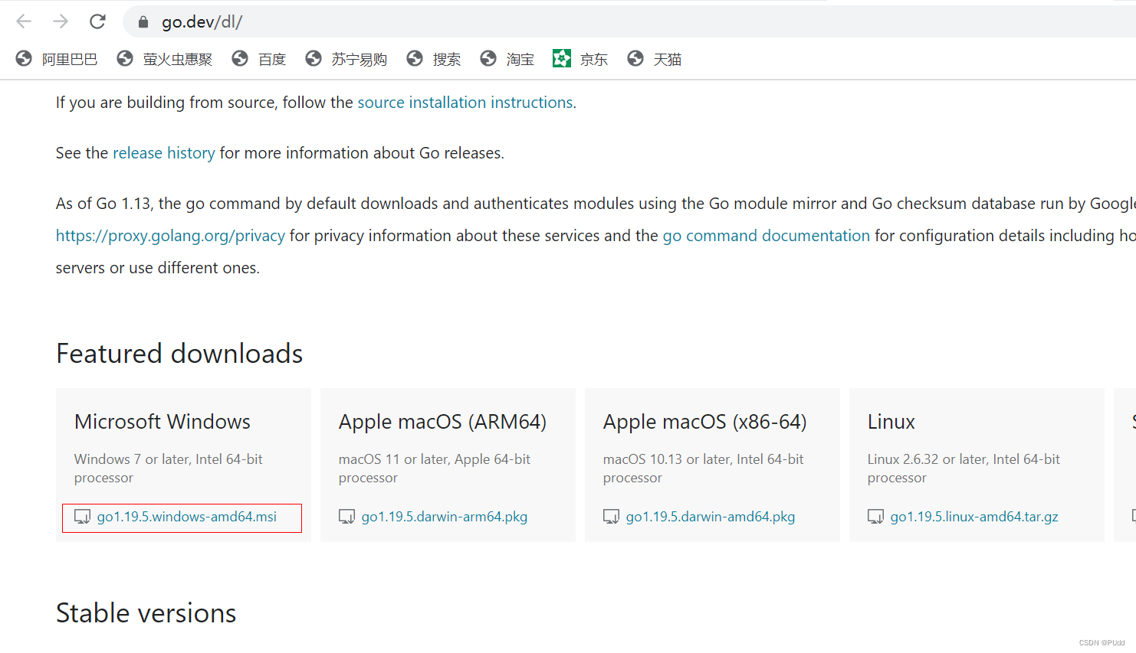This screenshot has height=653, width=1136.
Task: Visit the proxy.golang.org/privacy link
Action: point(170,236)
